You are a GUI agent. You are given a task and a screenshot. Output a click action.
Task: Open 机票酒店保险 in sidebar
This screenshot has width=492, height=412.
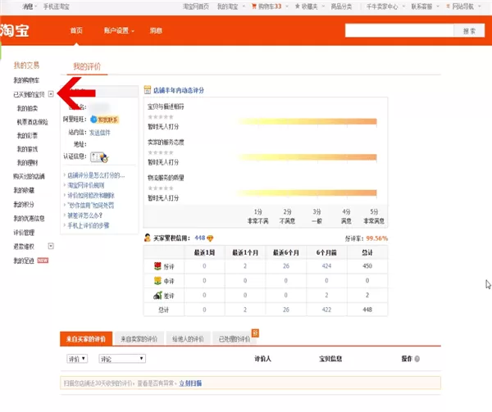coord(32,122)
